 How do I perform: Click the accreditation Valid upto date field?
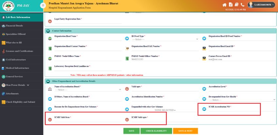[165, 90]
